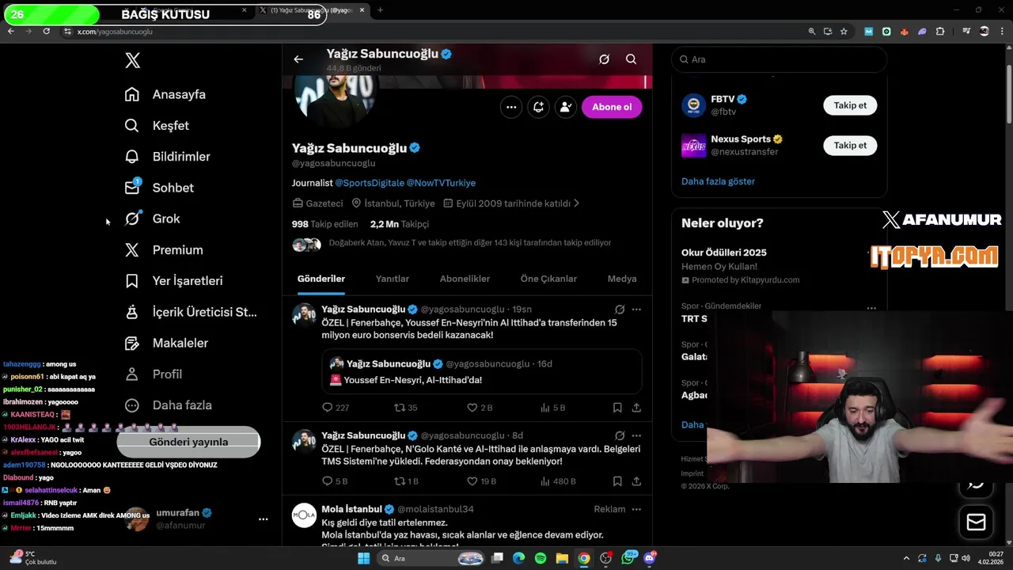
Task: Open messages envelope floating button
Action: [x=976, y=522]
